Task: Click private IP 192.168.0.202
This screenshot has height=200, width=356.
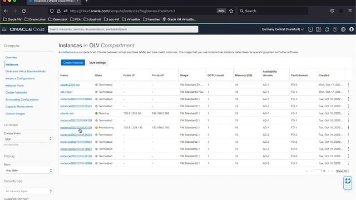Action: pyautogui.click(x=160, y=113)
